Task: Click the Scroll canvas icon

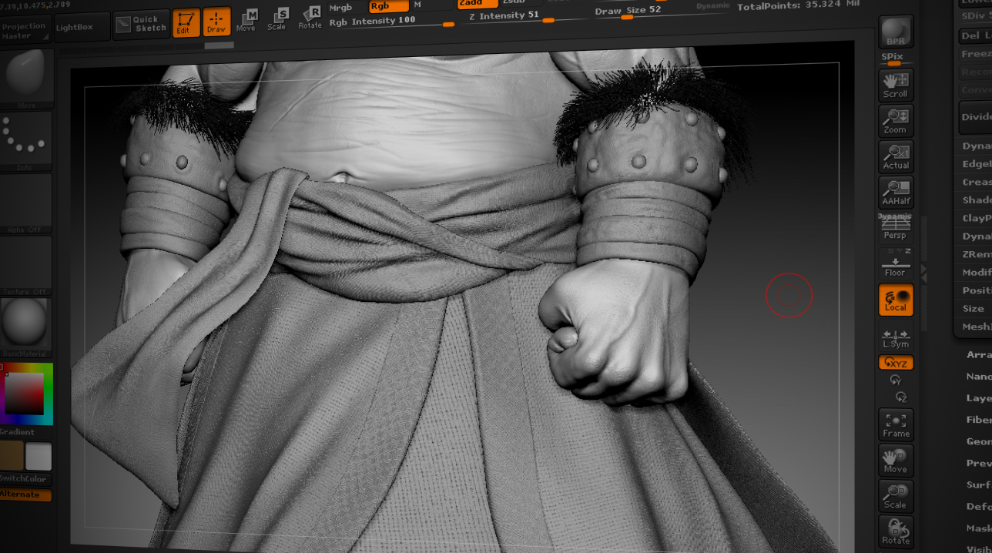Action: click(896, 85)
